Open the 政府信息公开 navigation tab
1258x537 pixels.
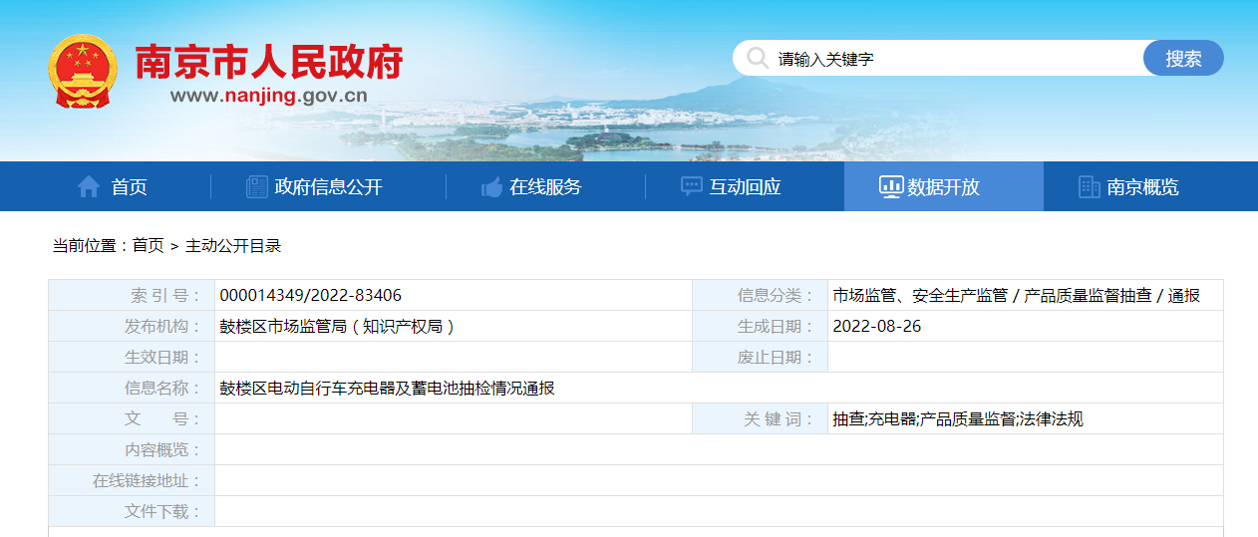pos(328,187)
